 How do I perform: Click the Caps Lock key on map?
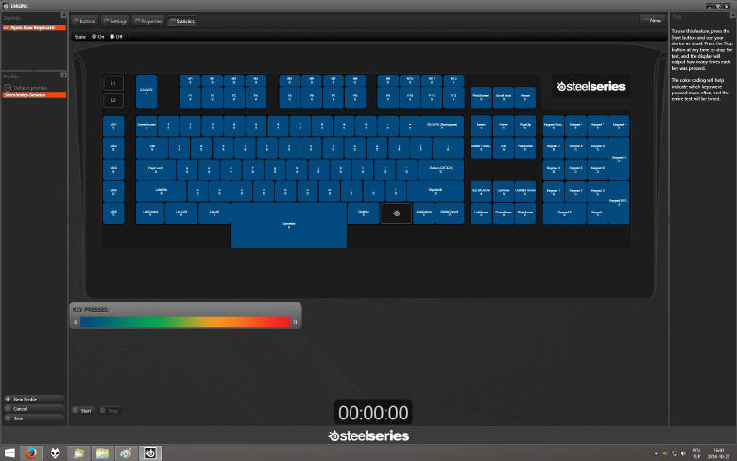(x=156, y=170)
